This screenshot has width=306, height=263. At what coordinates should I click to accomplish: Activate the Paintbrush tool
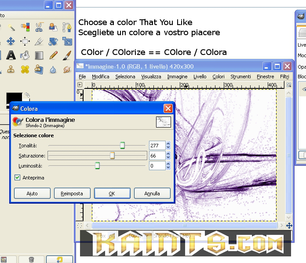[x=67, y=55]
